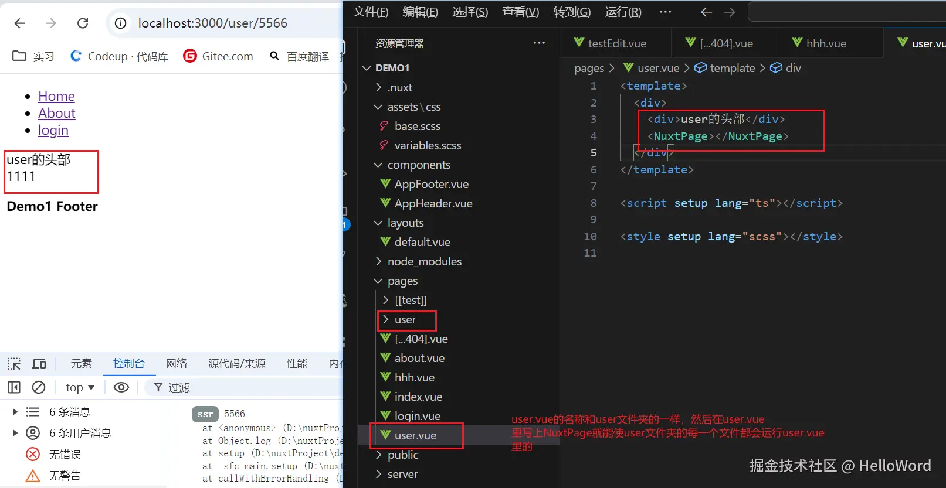View site information icon in address bar
This screenshot has height=488, width=946.
pos(120,23)
